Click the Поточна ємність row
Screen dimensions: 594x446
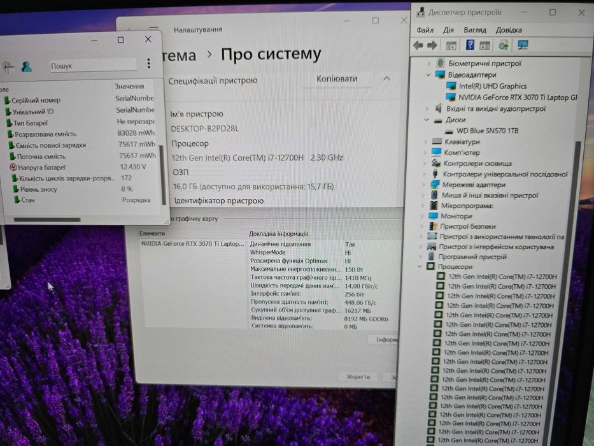[x=83, y=156]
